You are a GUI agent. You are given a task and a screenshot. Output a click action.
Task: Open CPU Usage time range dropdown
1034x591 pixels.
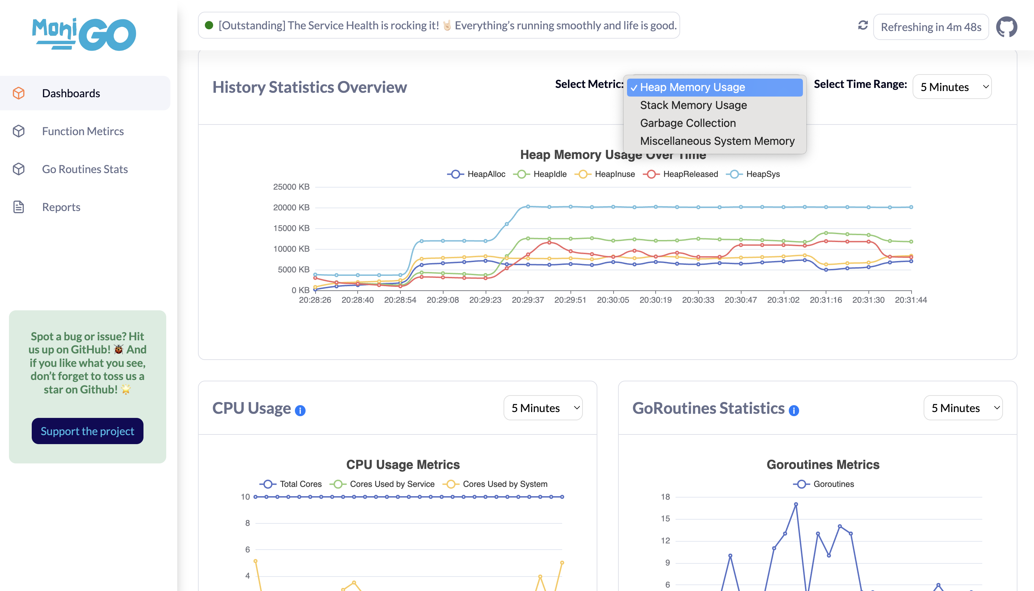[543, 408]
